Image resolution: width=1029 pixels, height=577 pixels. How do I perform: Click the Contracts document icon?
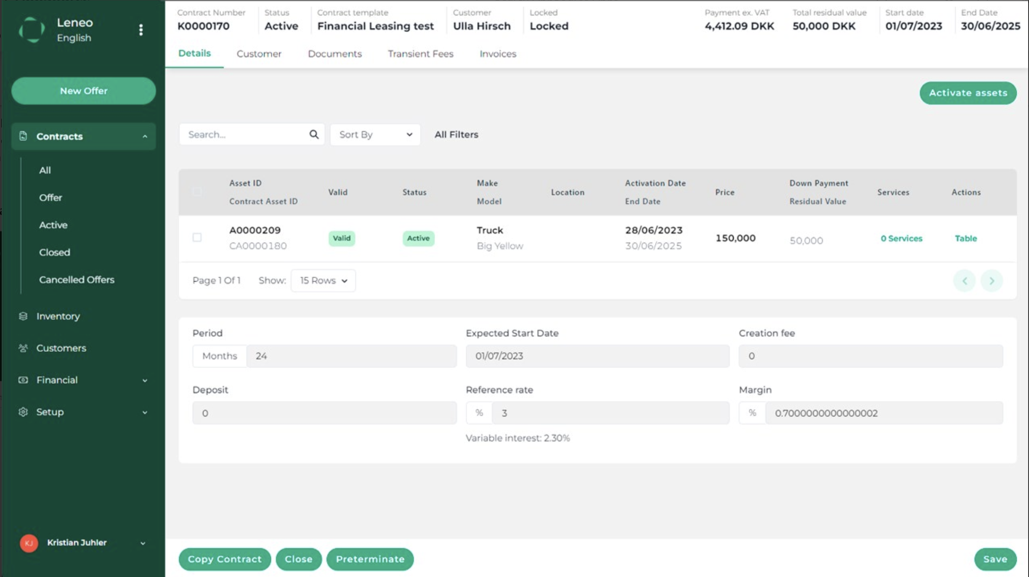pyautogui.click(x=23, y=136)
